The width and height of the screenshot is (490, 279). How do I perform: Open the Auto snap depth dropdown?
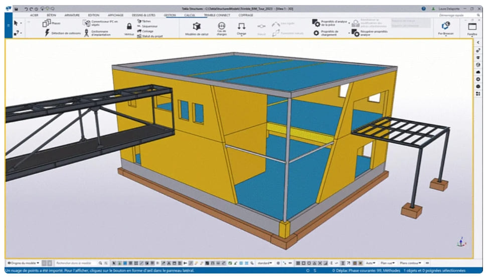pyautogui.click(x=371, y=263)
